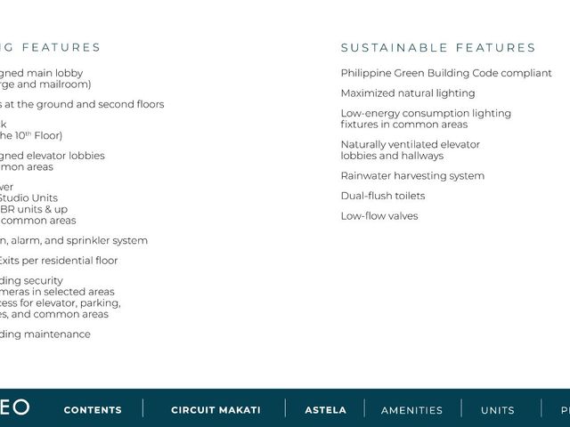Select the Low-energy consumption lighting fixtures item
Image resolution: width=570 pixels, height=427 pixels.
[426, 118]
